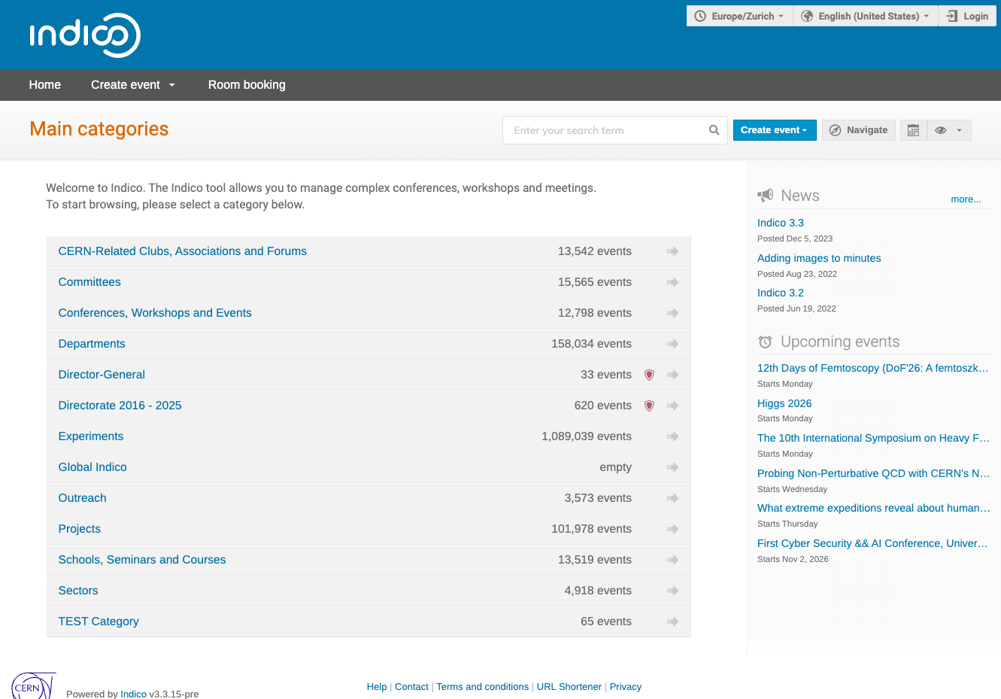Open the Experiments category link
This screenshot has height=699, width=1001.
point(91,436)
